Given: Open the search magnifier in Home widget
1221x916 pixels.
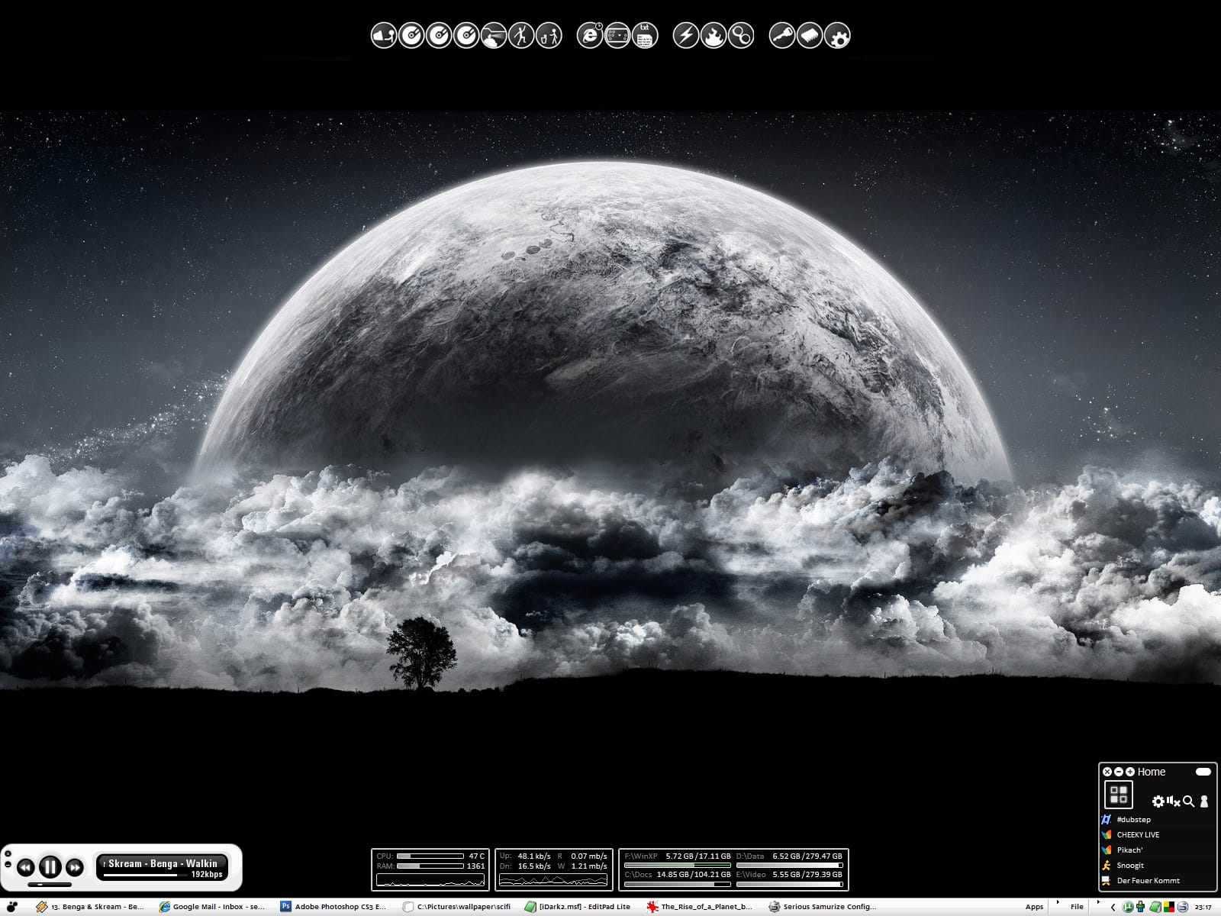Looking at the screenshot, I should [x=1188, y=801].
